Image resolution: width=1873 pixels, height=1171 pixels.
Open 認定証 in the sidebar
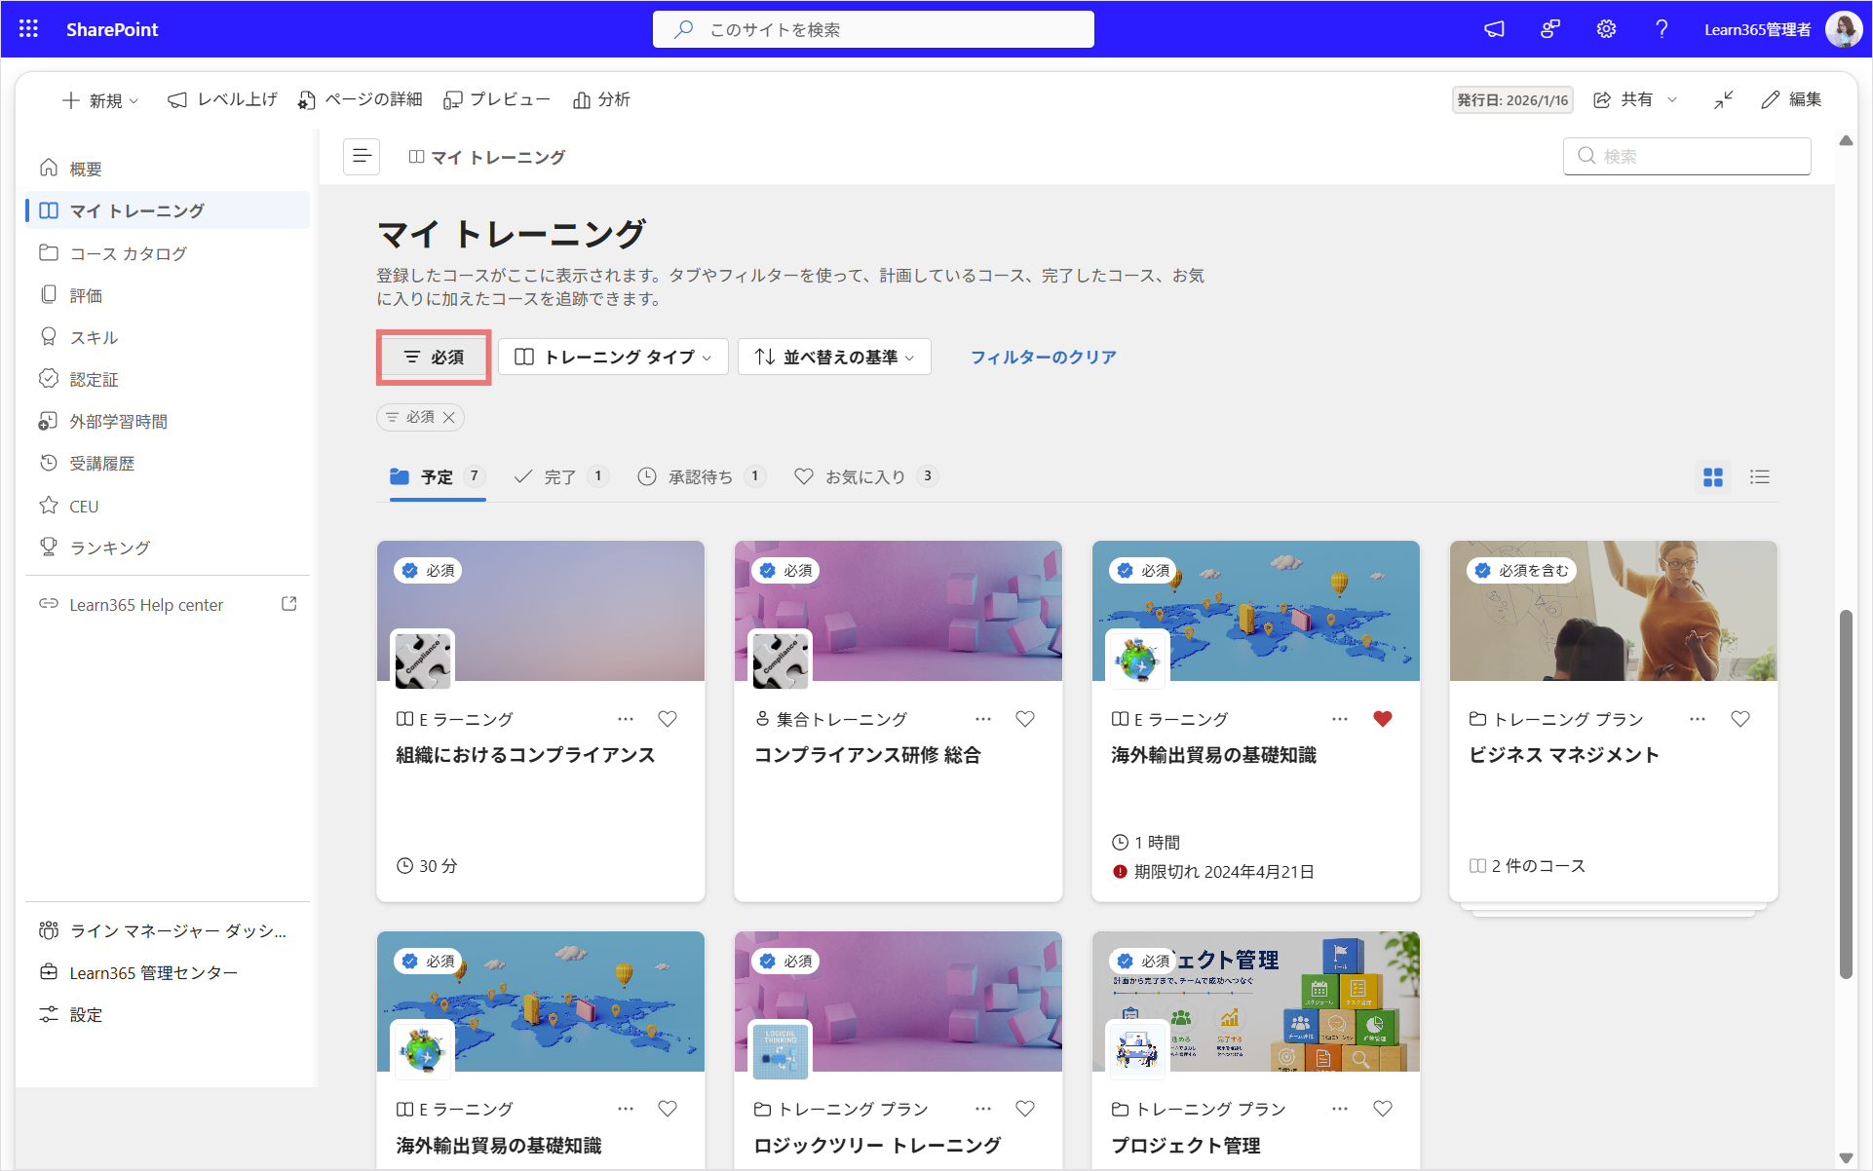[x=168, y=379]
